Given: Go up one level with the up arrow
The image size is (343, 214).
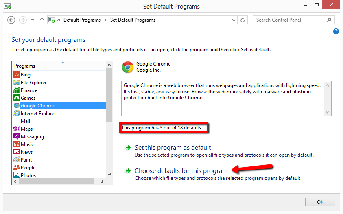Looking at the screenshot, I should pos(42,20).
